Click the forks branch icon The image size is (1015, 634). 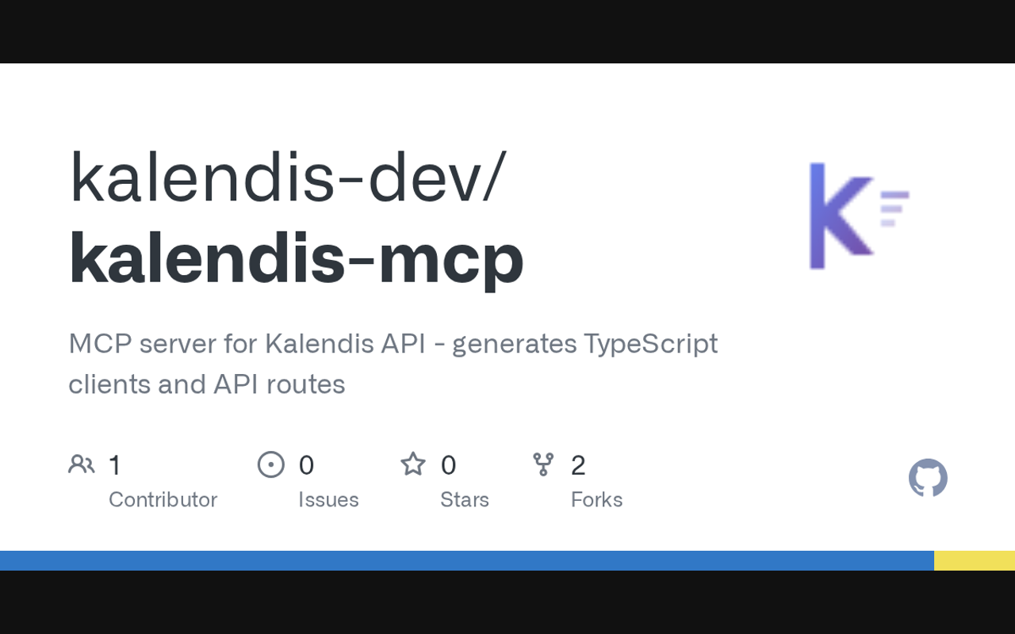coord(543,464)
